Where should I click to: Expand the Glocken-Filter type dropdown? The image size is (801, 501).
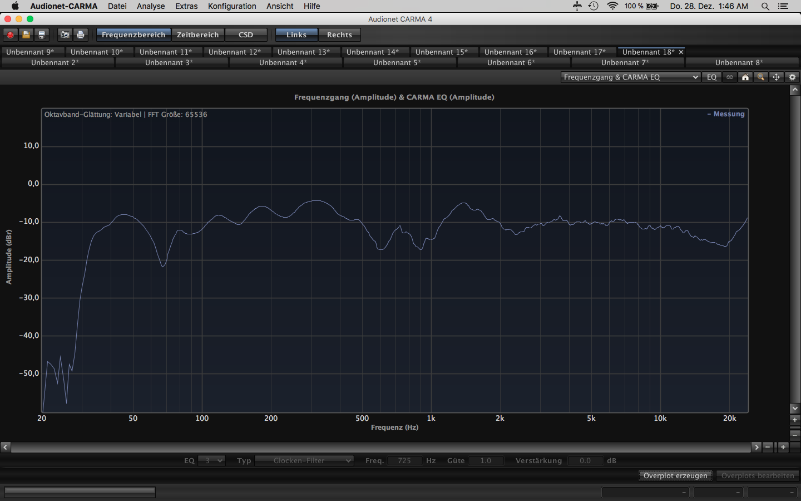coord(304,460)
